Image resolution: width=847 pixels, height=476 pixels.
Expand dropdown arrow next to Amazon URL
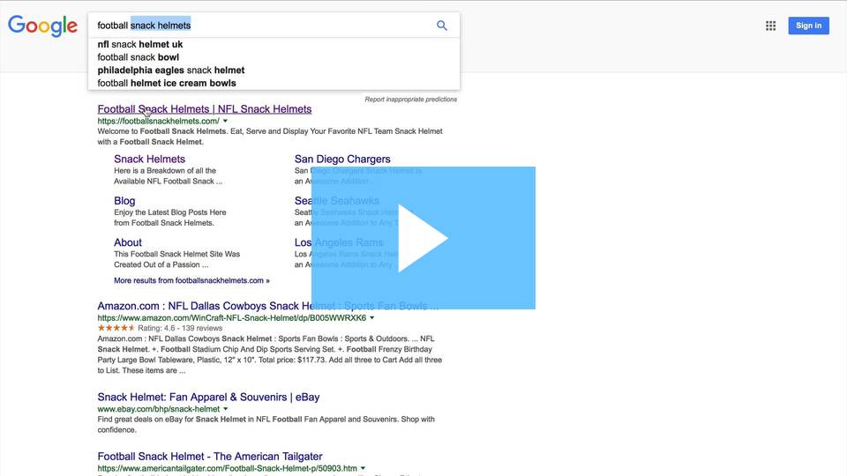pos(371,318)
